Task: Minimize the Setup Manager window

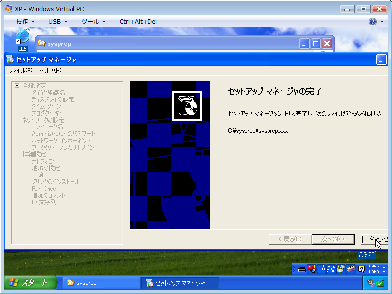Action: 381,60
